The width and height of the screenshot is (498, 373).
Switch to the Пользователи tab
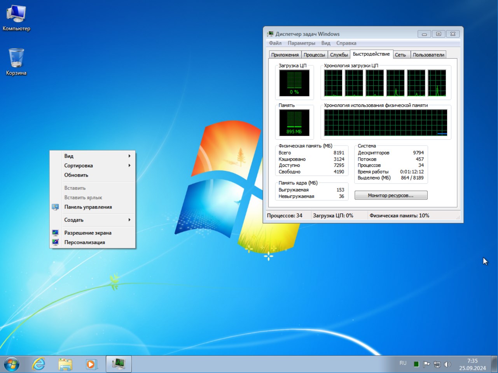428,55
